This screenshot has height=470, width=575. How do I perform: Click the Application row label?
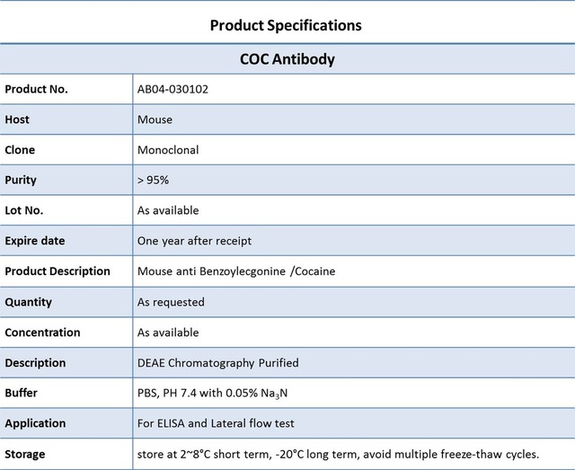[x=35, y=423]
